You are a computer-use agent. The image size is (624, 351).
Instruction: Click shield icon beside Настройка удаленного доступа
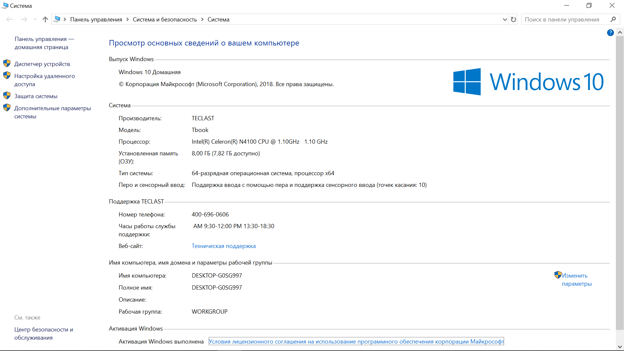(7, 75)
